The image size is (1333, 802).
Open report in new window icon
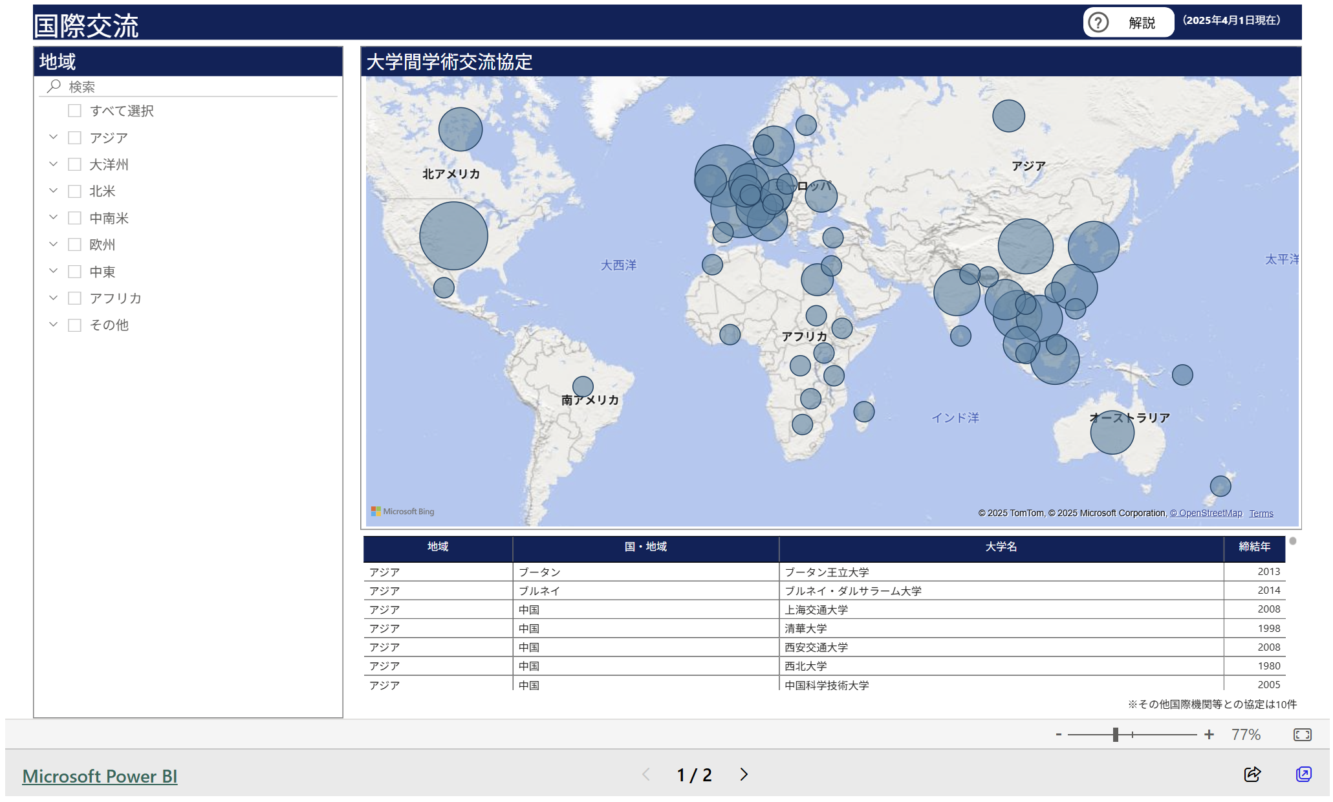pyautogui.click(x=1303, y=774)
